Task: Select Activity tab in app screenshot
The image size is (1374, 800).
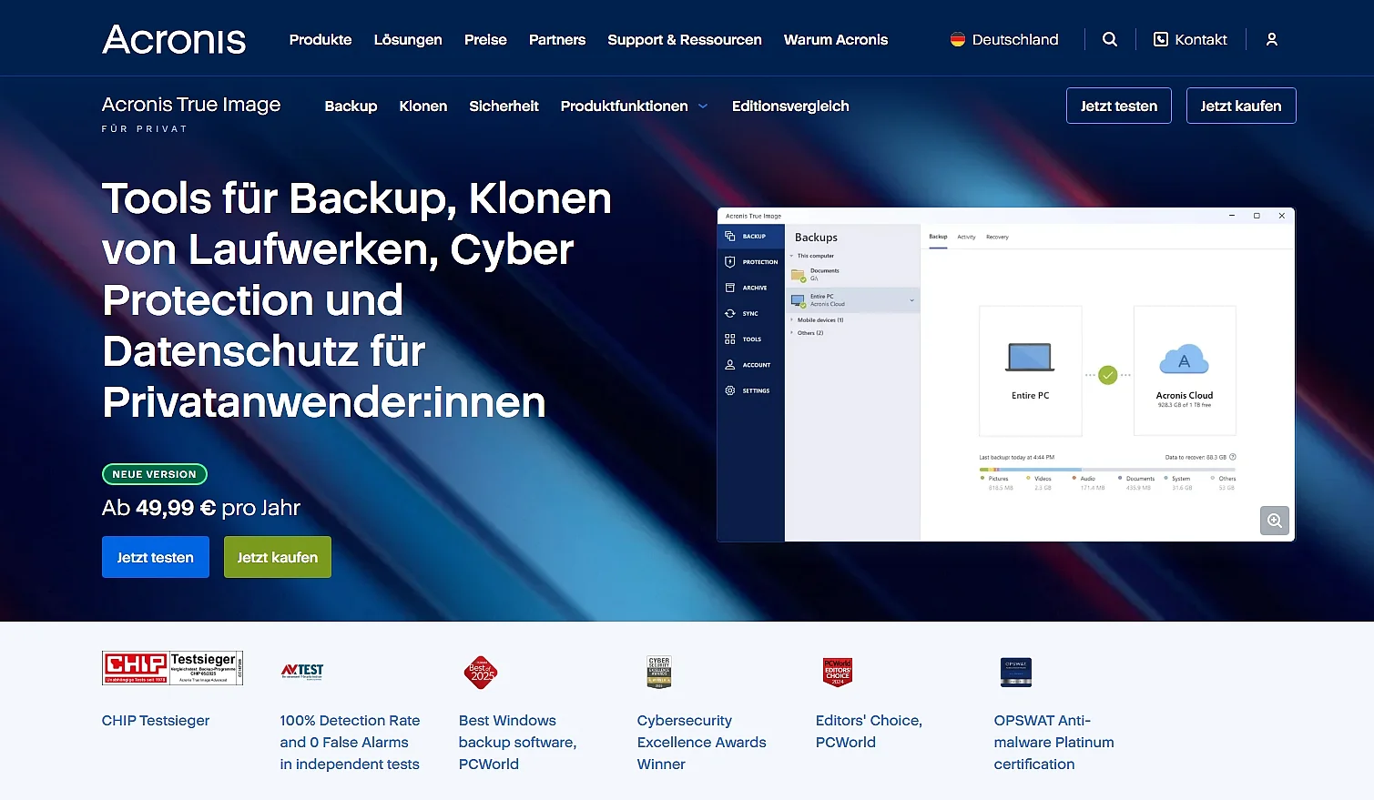Action: (x=966, y=237)
